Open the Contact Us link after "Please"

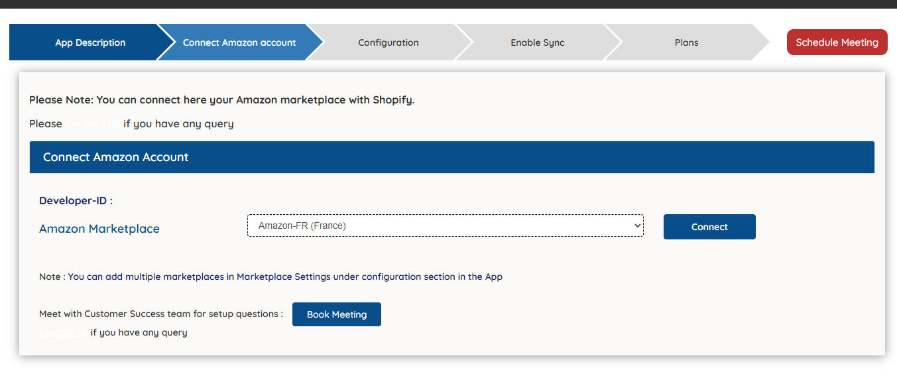[x=93, y=124]
